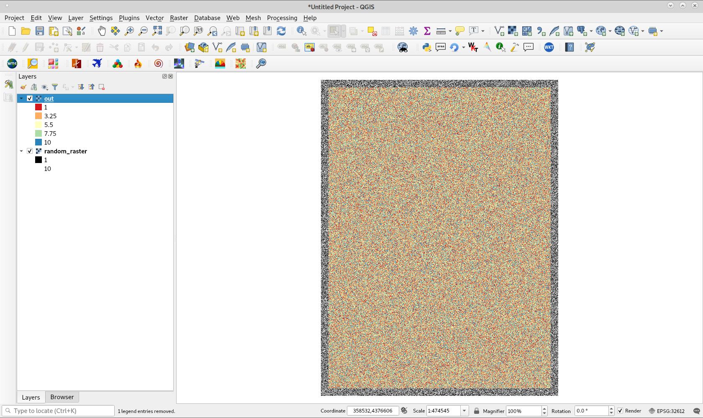The height and width of the screenshot is (418, 703).
Task: Open the Raster menu
Action: (179, 18)
